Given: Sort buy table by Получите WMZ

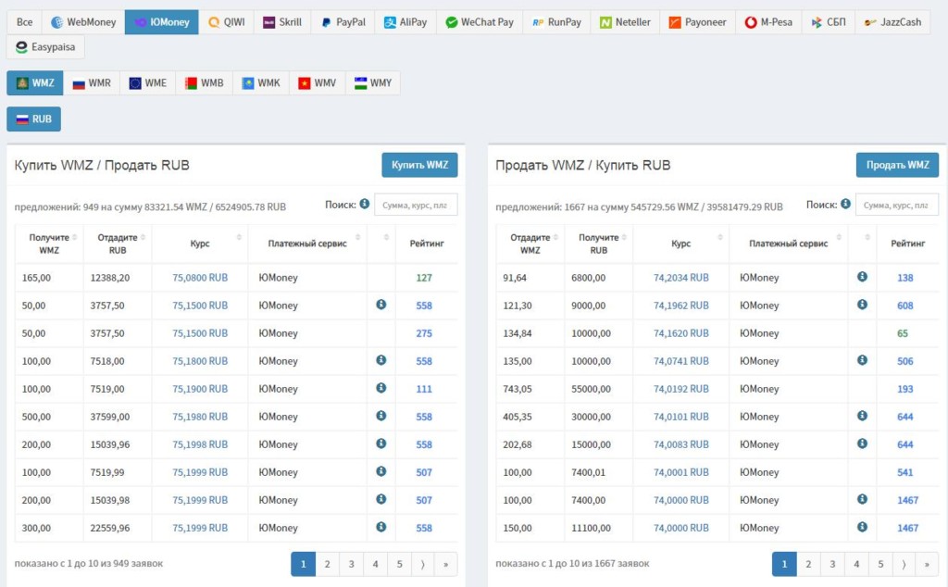Looking at the screenshot, I should click(x=49, y=244).
